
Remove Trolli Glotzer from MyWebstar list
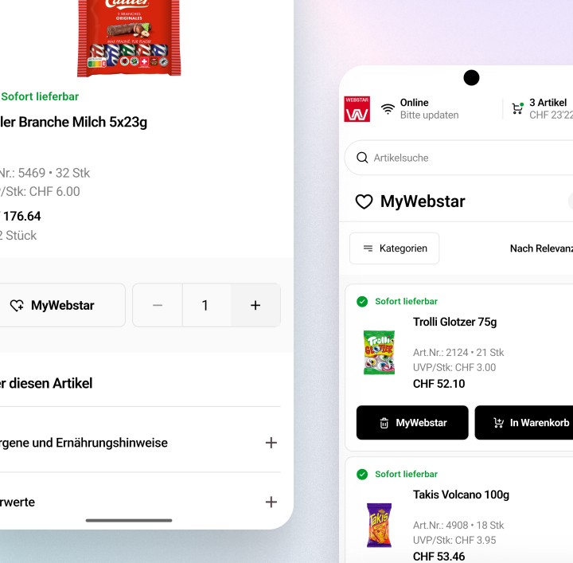(x=412, y=423)
